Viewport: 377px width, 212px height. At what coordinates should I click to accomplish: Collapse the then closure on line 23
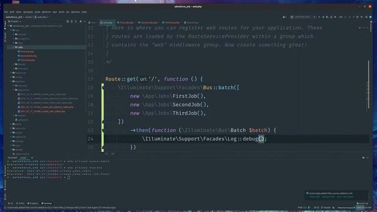point(102,130)
